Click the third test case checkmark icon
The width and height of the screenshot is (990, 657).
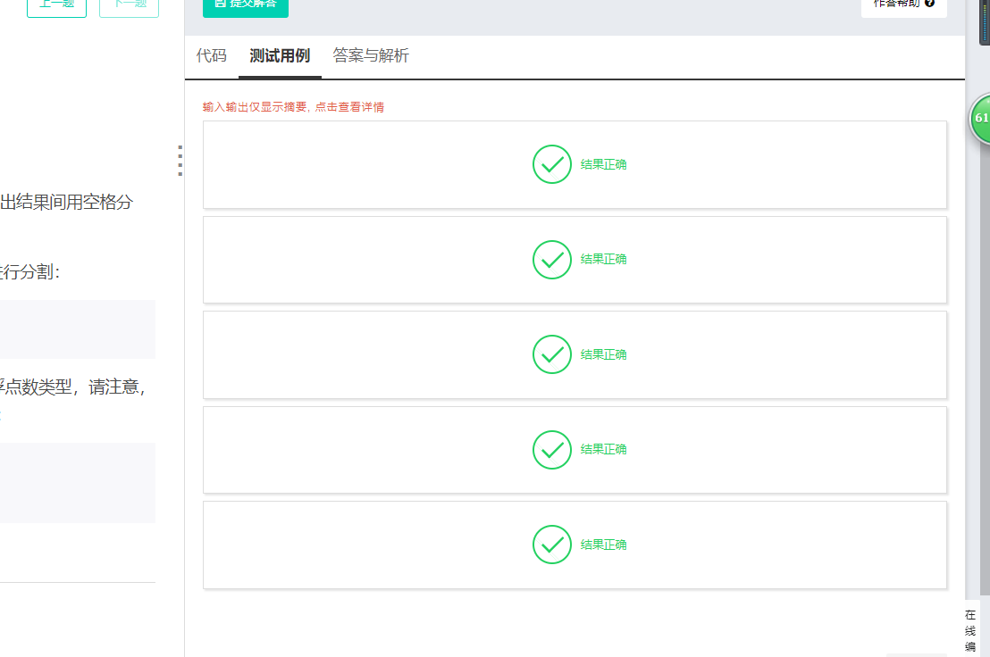tap(552, 354)
